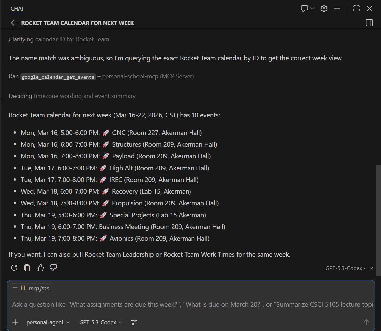Expand the new chat dropdown chevron
The width and height of the screenshot is (381, 331).
tap(313, 9)
